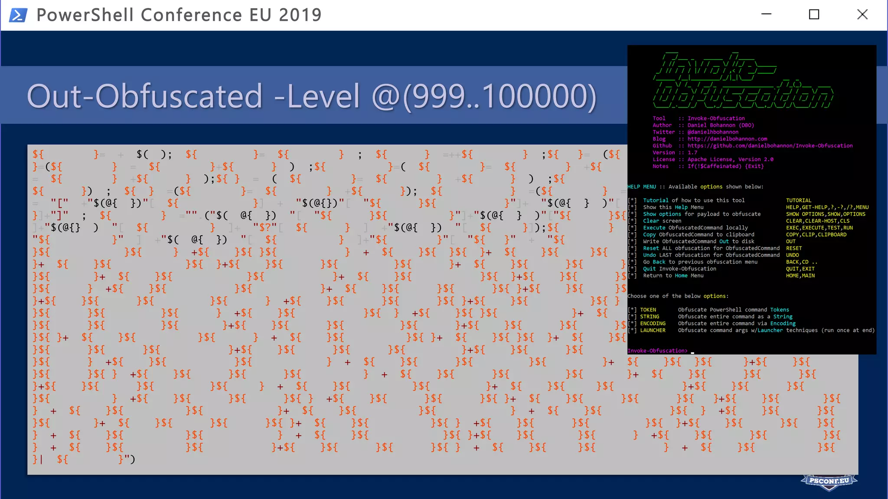Click the 'HELP,GET-HELP,?,-?,/?,MENU' command aliases

[x=827, y=207]
